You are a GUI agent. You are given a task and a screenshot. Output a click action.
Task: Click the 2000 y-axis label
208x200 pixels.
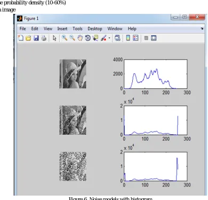118,74
